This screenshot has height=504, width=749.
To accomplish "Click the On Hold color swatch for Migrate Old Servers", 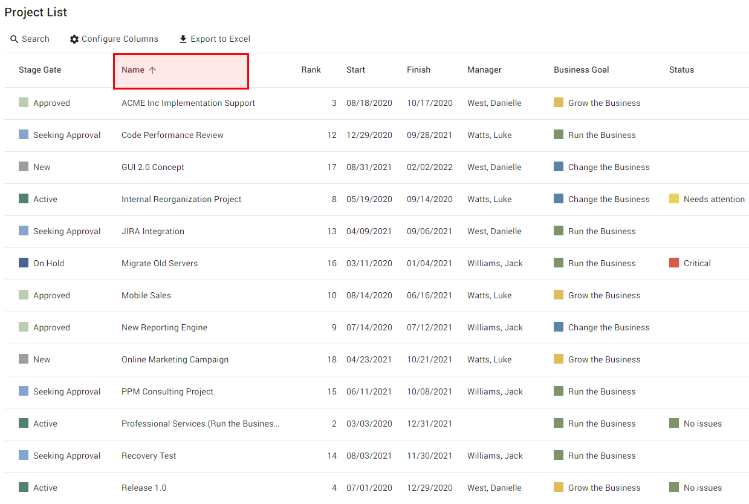I will click(24, 263).
